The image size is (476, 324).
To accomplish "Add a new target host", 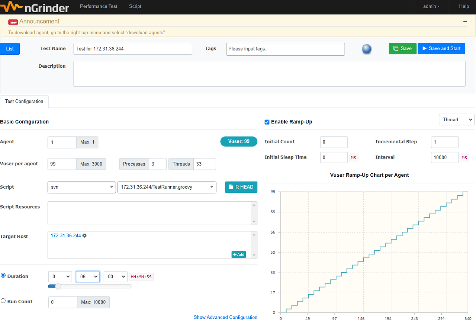I will [239, 254].
